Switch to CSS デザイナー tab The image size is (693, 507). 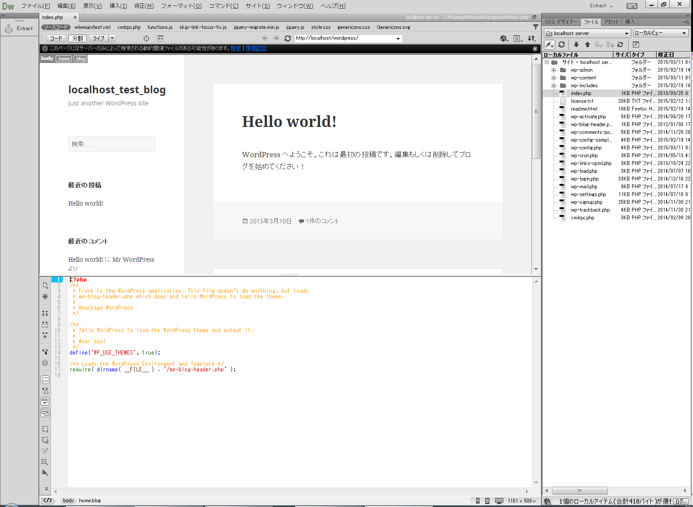point(561,22)
